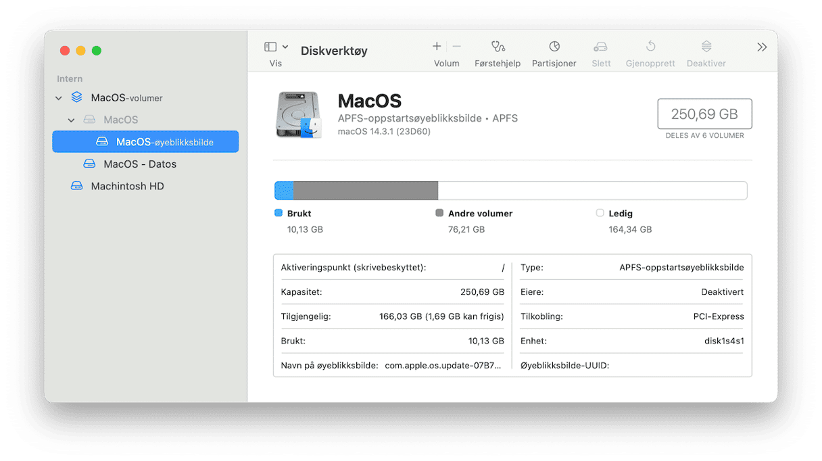Select MacOS-volumer in sidebar

pyautogui.click(x=127, y=98)
